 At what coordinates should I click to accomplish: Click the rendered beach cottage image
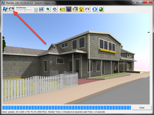point(77,59)
